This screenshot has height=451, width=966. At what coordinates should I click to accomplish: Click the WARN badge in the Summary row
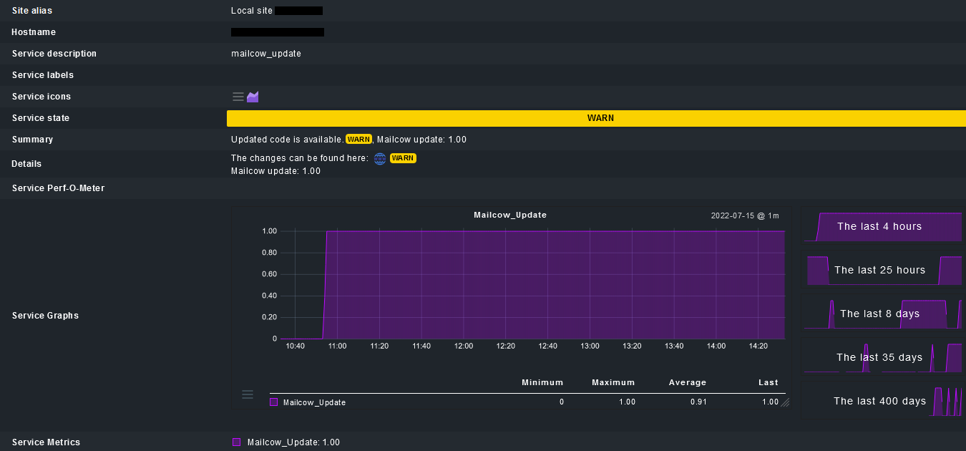(x=358, y=140)
